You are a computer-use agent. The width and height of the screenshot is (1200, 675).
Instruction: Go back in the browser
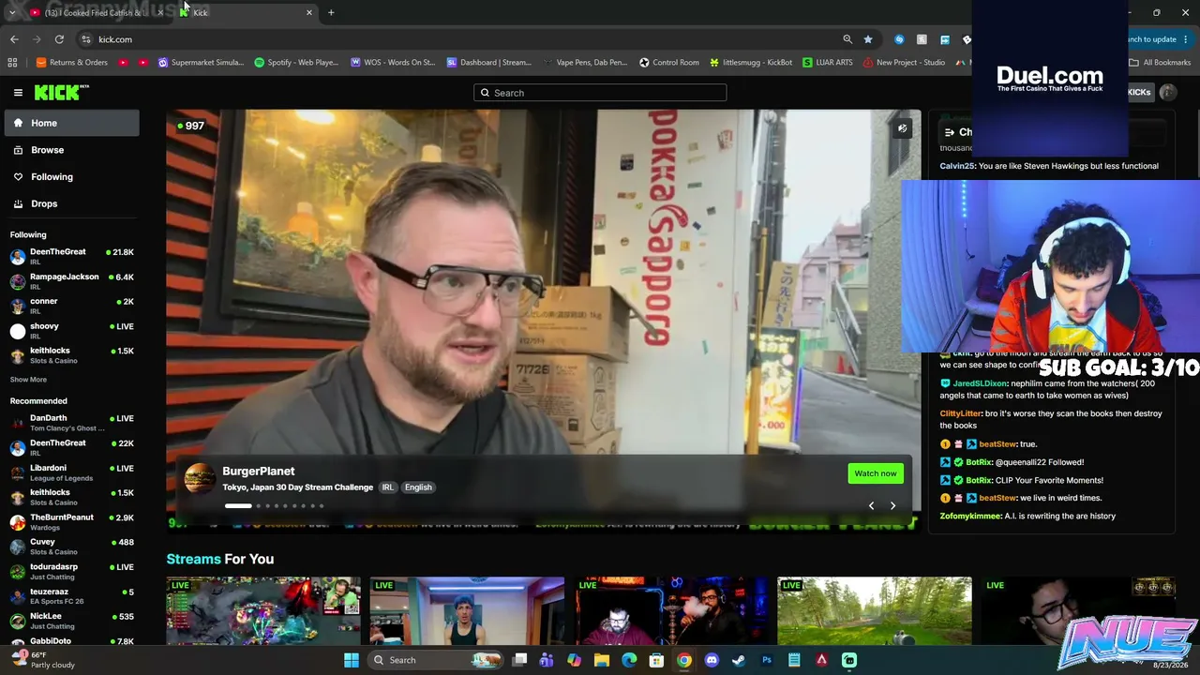pos(14,39)
